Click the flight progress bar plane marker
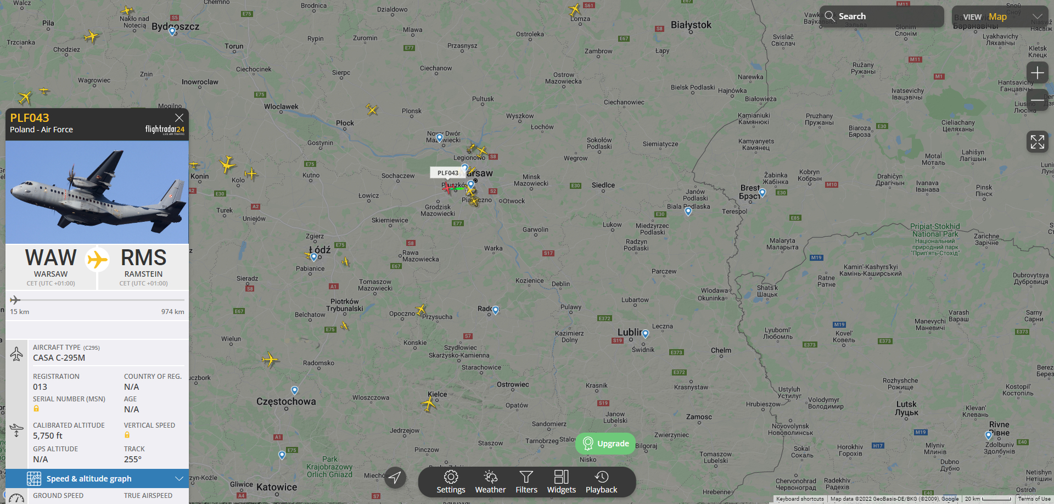 pyautogui.click(x=15, y=300)
